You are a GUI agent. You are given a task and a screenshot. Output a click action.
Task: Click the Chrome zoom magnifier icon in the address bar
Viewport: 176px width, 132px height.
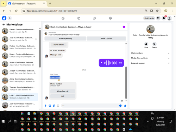click(146, 11)
